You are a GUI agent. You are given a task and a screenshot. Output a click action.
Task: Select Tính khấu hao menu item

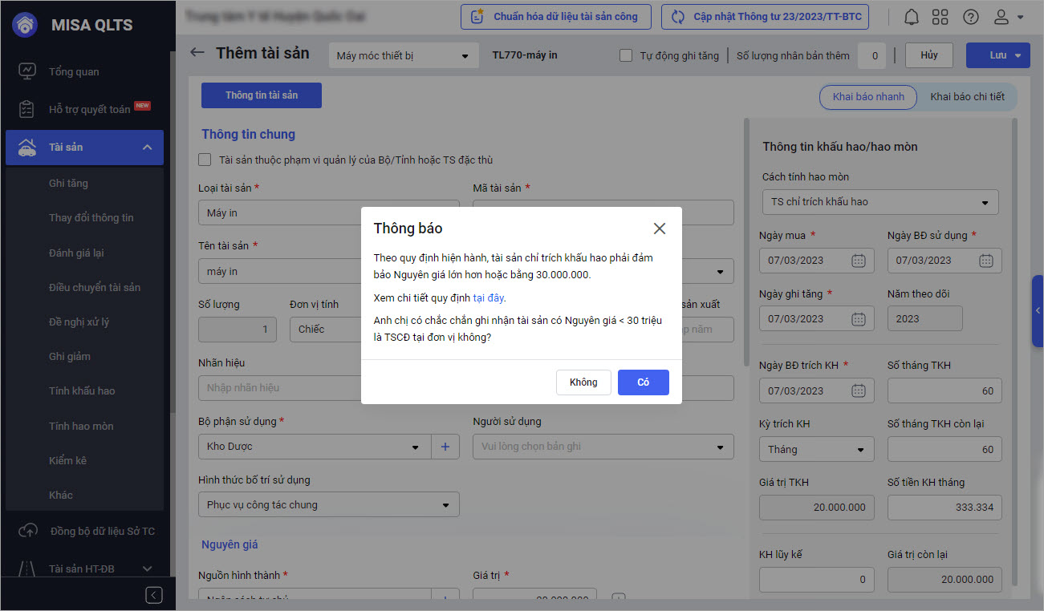point(82,391)
